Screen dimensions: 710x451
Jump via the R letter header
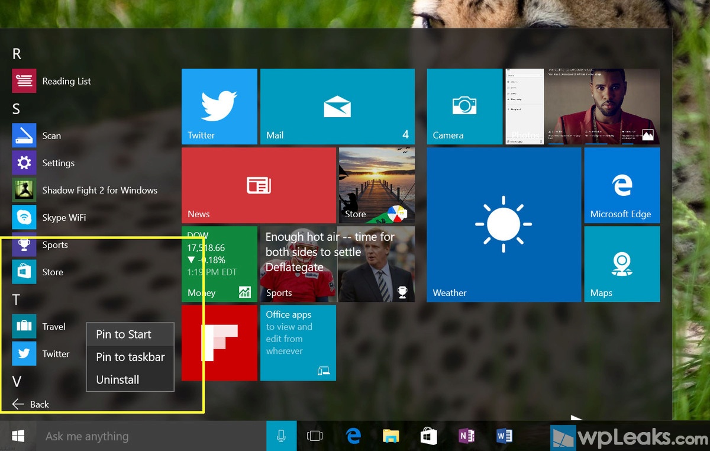coord(17,54)
